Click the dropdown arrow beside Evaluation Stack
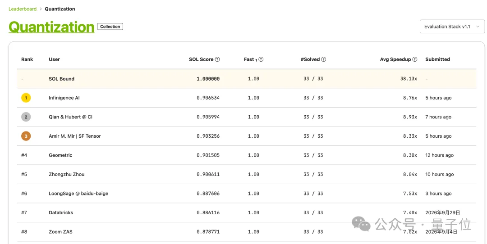The width and height of the screenshot is (487, 244). (x=478, y=27)
